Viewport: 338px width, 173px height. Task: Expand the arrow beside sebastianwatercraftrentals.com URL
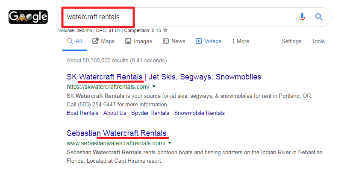pyautogui.click(x=170, y=143)
